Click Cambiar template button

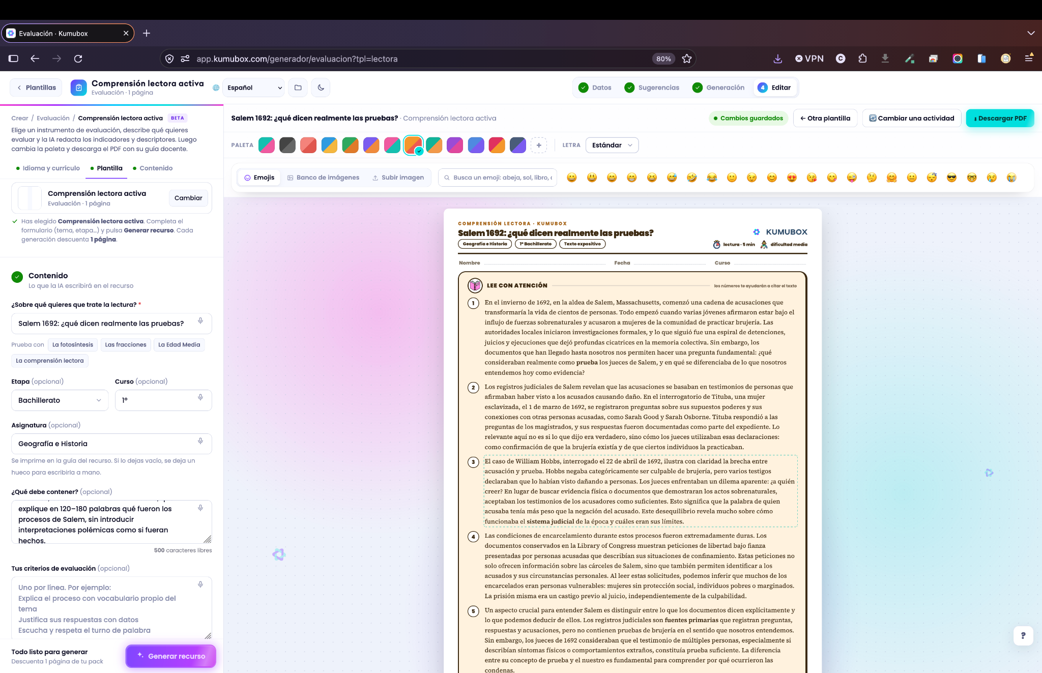pos(188,198)
